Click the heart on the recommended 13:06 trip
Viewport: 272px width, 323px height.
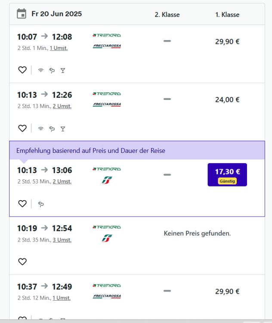tap(22, 204)
